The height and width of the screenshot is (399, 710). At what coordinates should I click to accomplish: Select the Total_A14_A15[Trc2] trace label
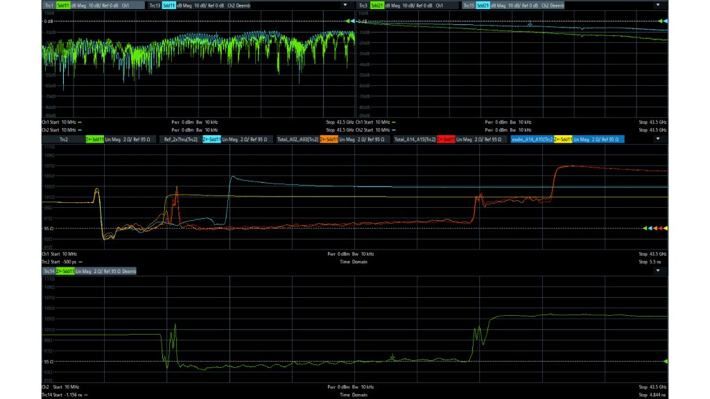pos(416,139)
